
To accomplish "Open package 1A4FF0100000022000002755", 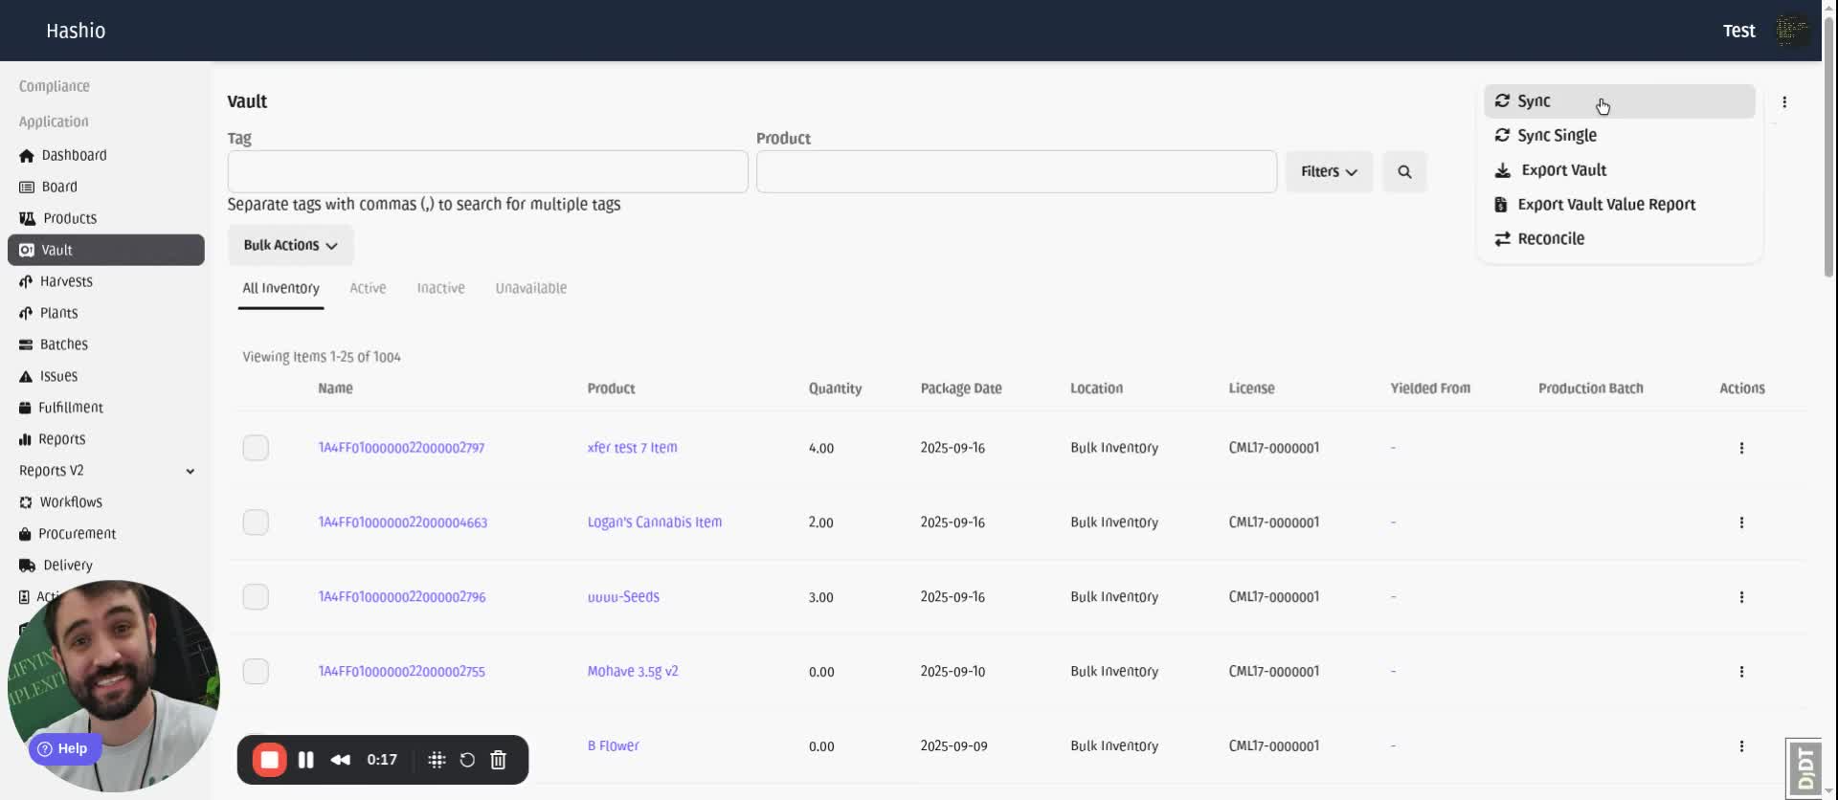I will pos(402,672).
